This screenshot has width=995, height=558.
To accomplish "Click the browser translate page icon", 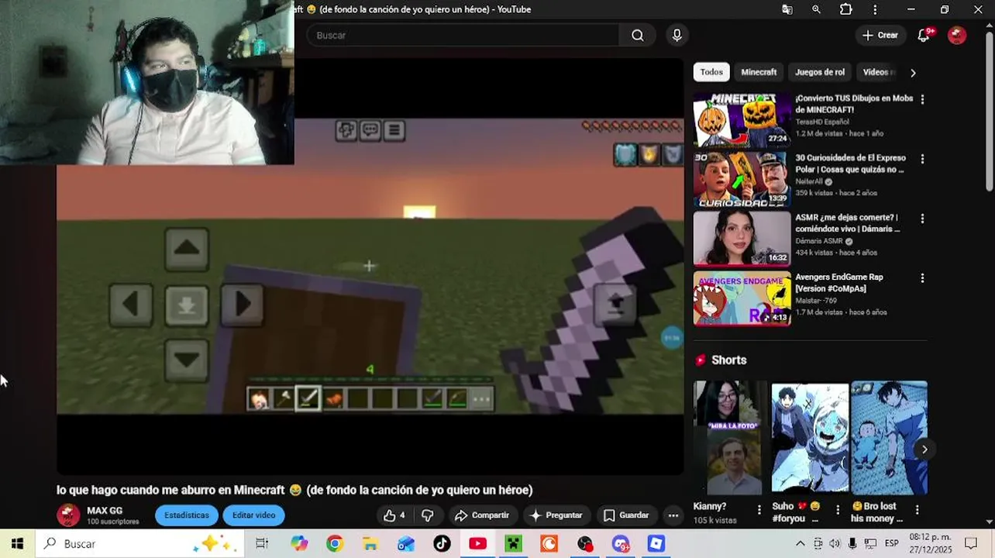I will [x=787, y=9].
